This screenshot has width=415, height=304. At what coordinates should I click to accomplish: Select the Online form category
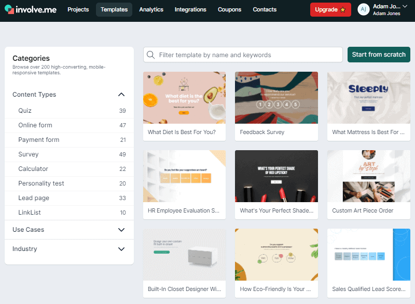70,125
